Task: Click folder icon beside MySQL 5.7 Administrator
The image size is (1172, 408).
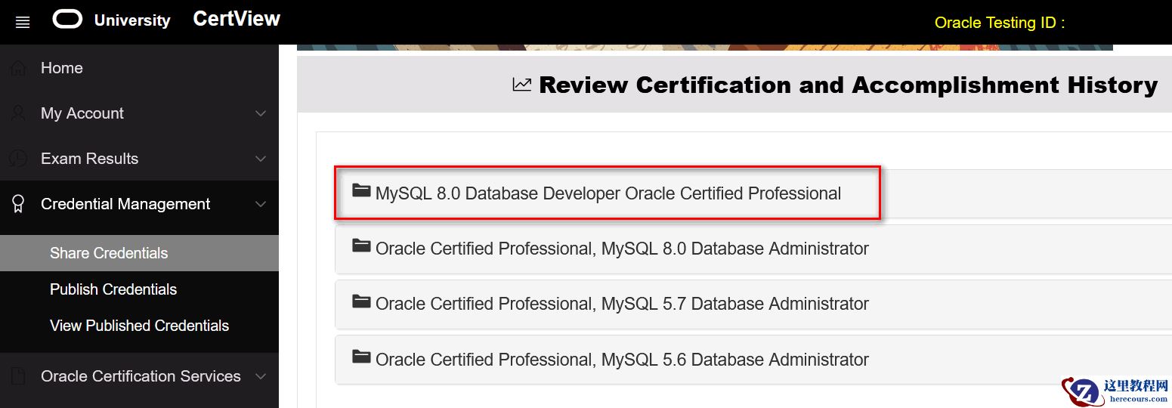Action: [361, 301]
